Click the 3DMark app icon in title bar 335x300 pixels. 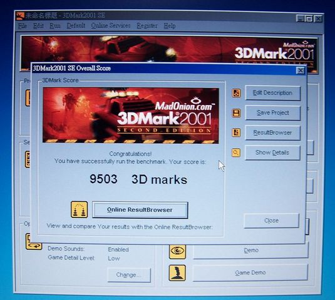(20, 16)
